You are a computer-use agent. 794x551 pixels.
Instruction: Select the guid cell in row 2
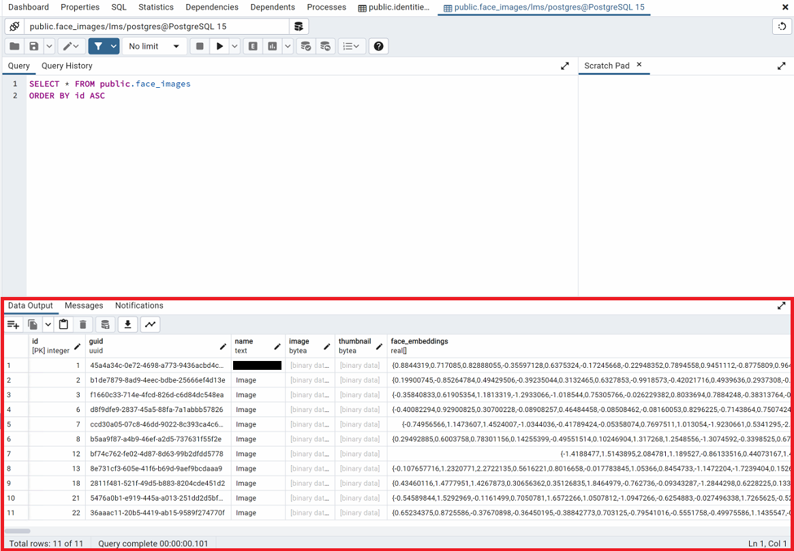point(157,380)
